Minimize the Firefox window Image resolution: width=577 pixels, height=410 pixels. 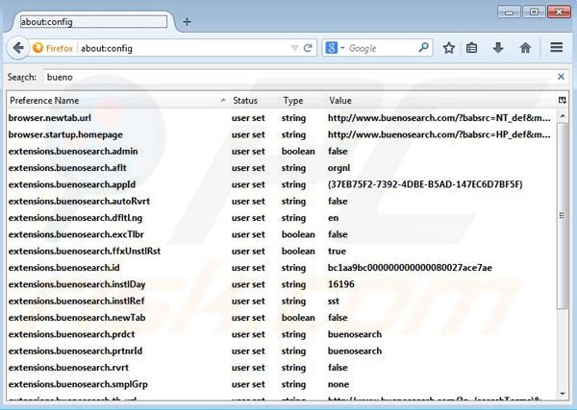(509, 12)
